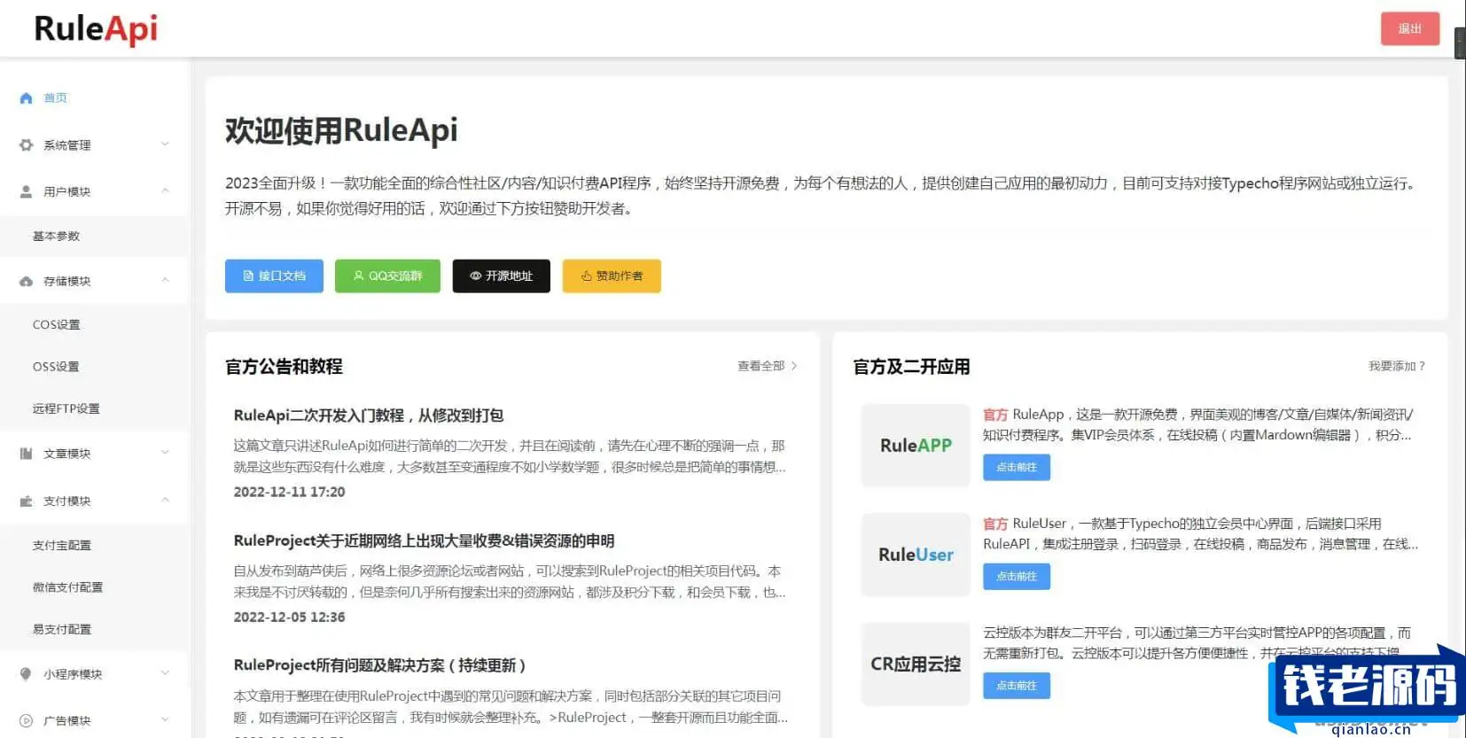
Task: Select 首页 in sidebar
Action: point(56,98)
